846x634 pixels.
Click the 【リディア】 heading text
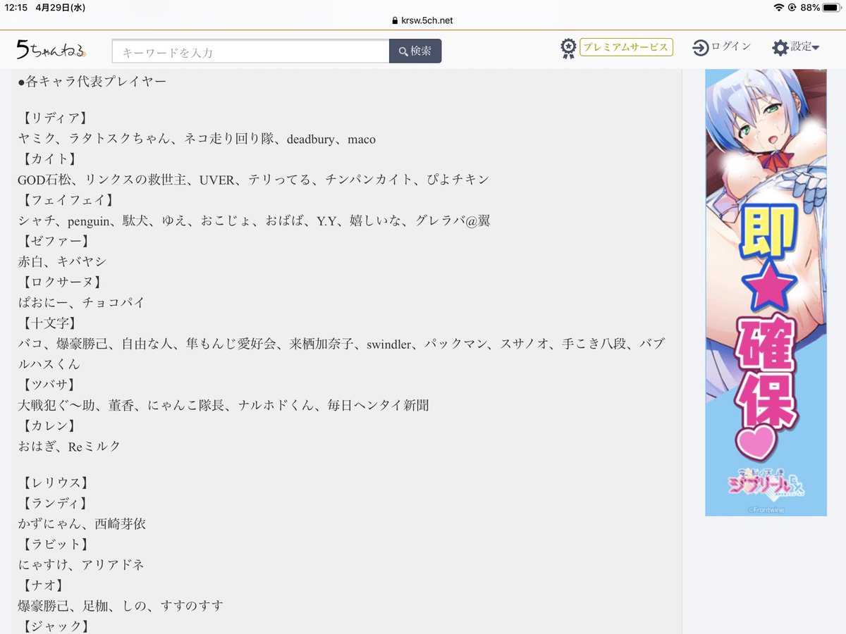pos(54,118)
